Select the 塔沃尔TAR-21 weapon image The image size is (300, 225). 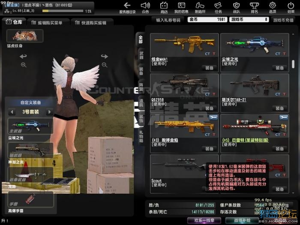[x=255, y=85]
